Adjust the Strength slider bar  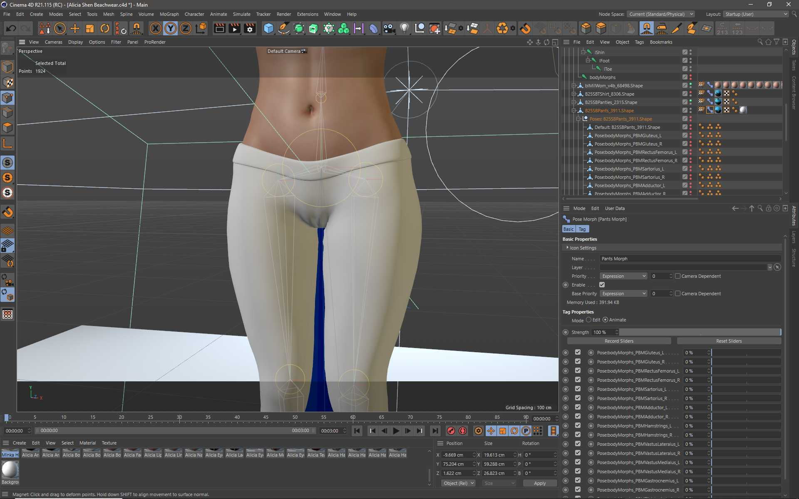tap(700, 332)
